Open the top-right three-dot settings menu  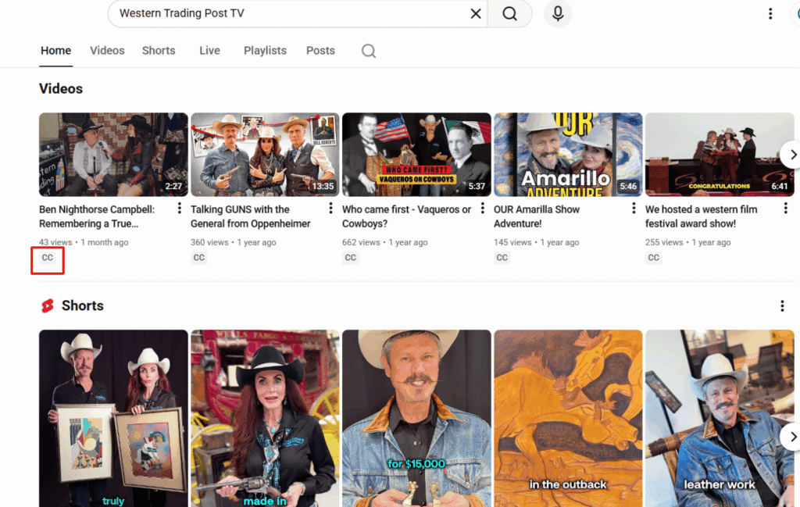(x=770, y=14)
